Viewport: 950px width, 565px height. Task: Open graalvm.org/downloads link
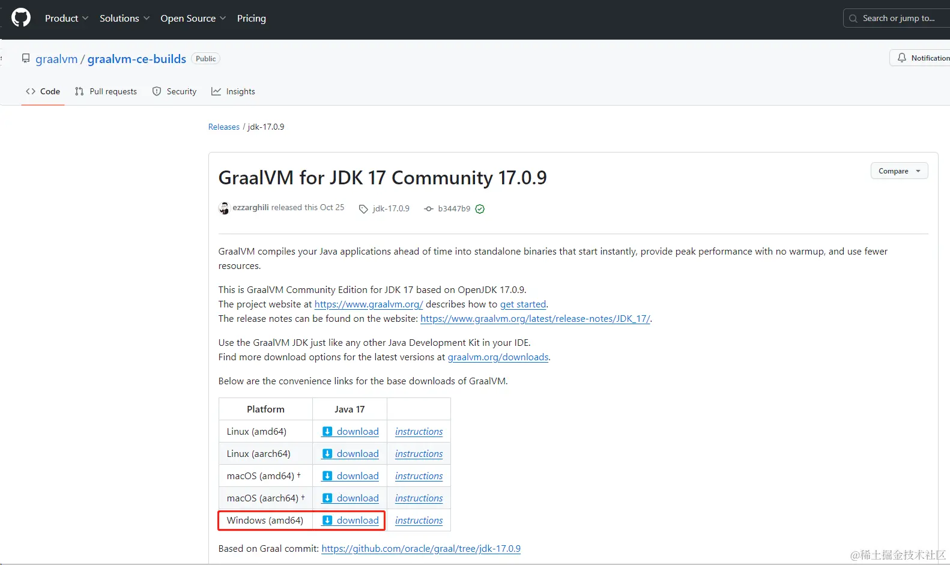498,357
